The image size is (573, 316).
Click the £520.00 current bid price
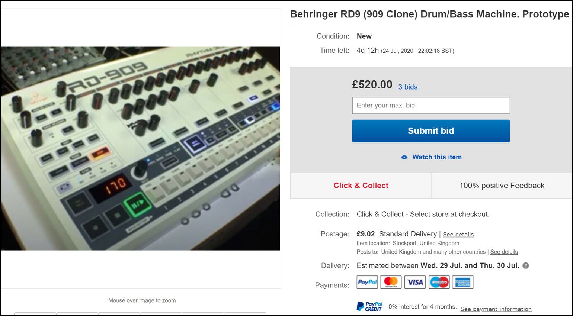tap(372, 85)
